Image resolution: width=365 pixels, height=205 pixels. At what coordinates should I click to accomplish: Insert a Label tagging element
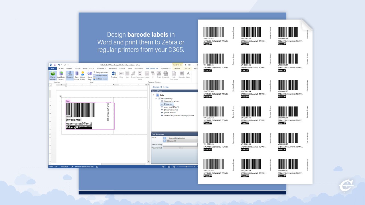(188, 75)
